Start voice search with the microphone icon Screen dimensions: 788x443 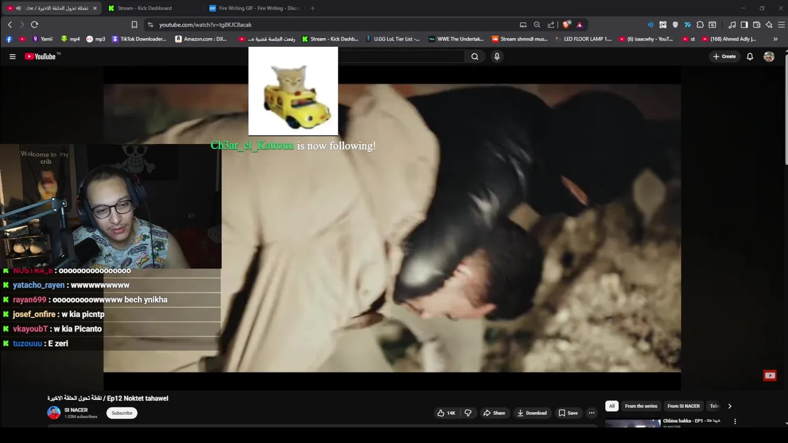pyautogui.click(x=497, y=57)
